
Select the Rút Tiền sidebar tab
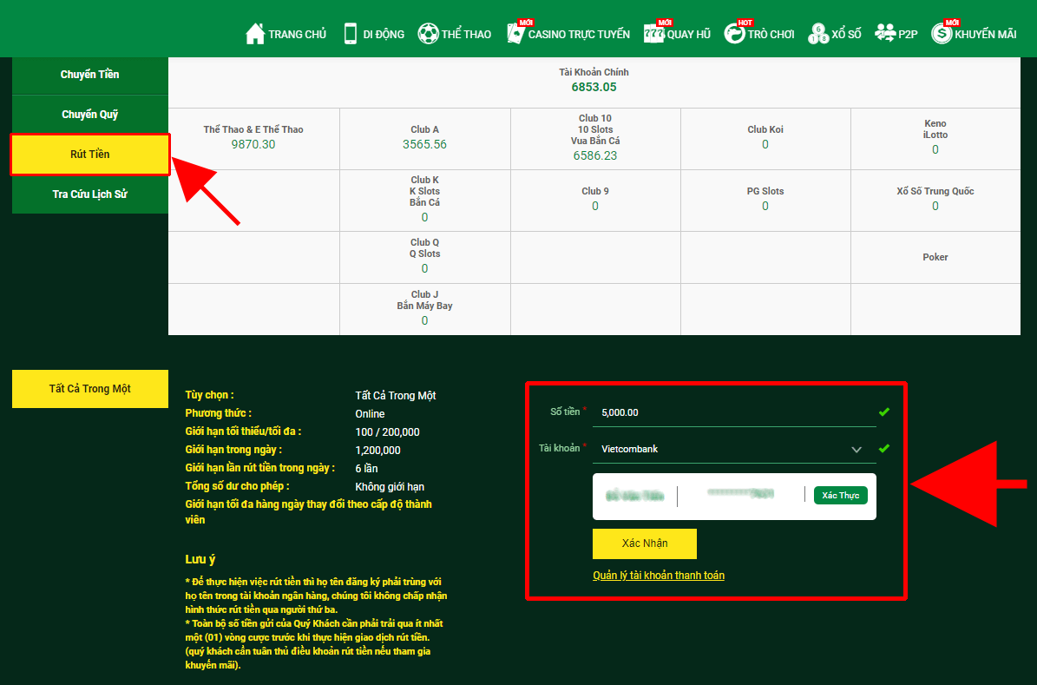90,155
